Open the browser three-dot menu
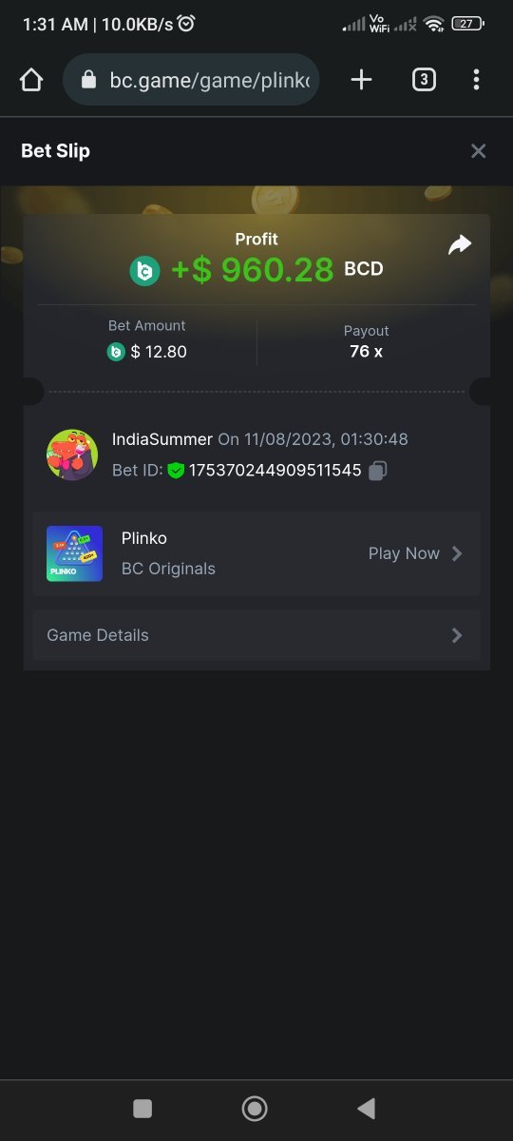513x1141 pixels. coord(476,80)
